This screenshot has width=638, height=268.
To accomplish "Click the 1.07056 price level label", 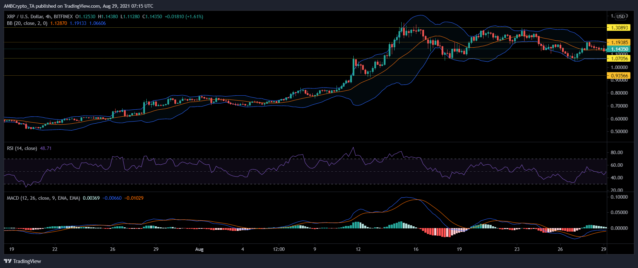I will [x=619, y=59].
